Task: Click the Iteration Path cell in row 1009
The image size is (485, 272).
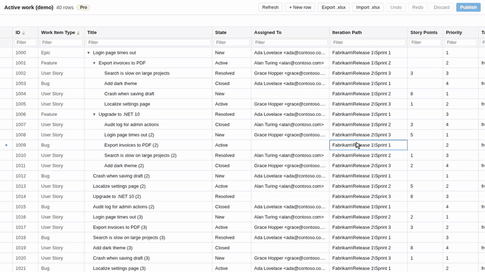Action: coord(368,145)
